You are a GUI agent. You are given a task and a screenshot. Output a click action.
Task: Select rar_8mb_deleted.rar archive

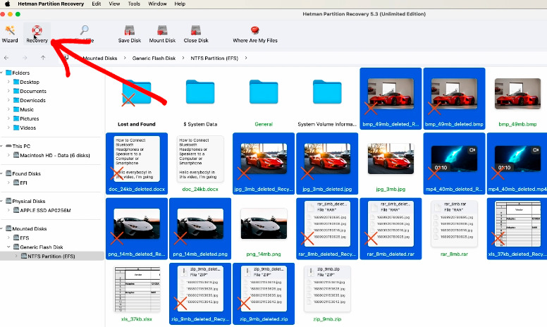(x=391, y=229)
